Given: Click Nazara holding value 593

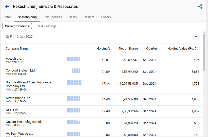Looking at the screenshot, I should coord(196,123).
